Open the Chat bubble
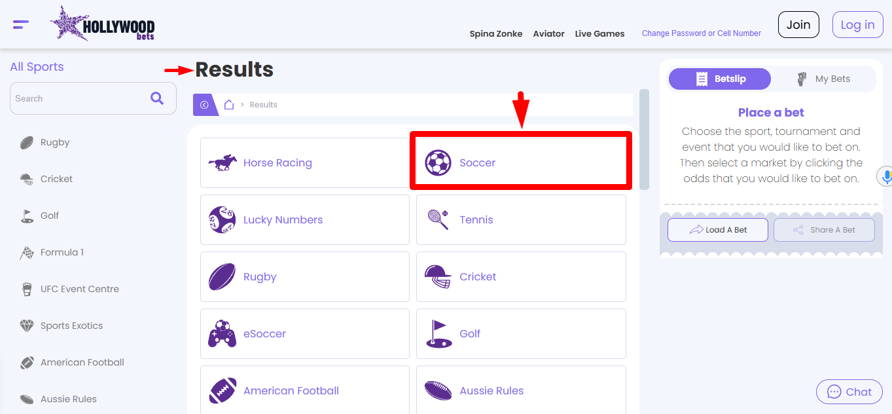892x414 pixels. [849, 391]
